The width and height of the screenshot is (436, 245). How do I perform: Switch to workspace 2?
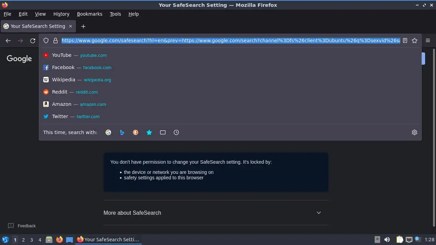23,240
